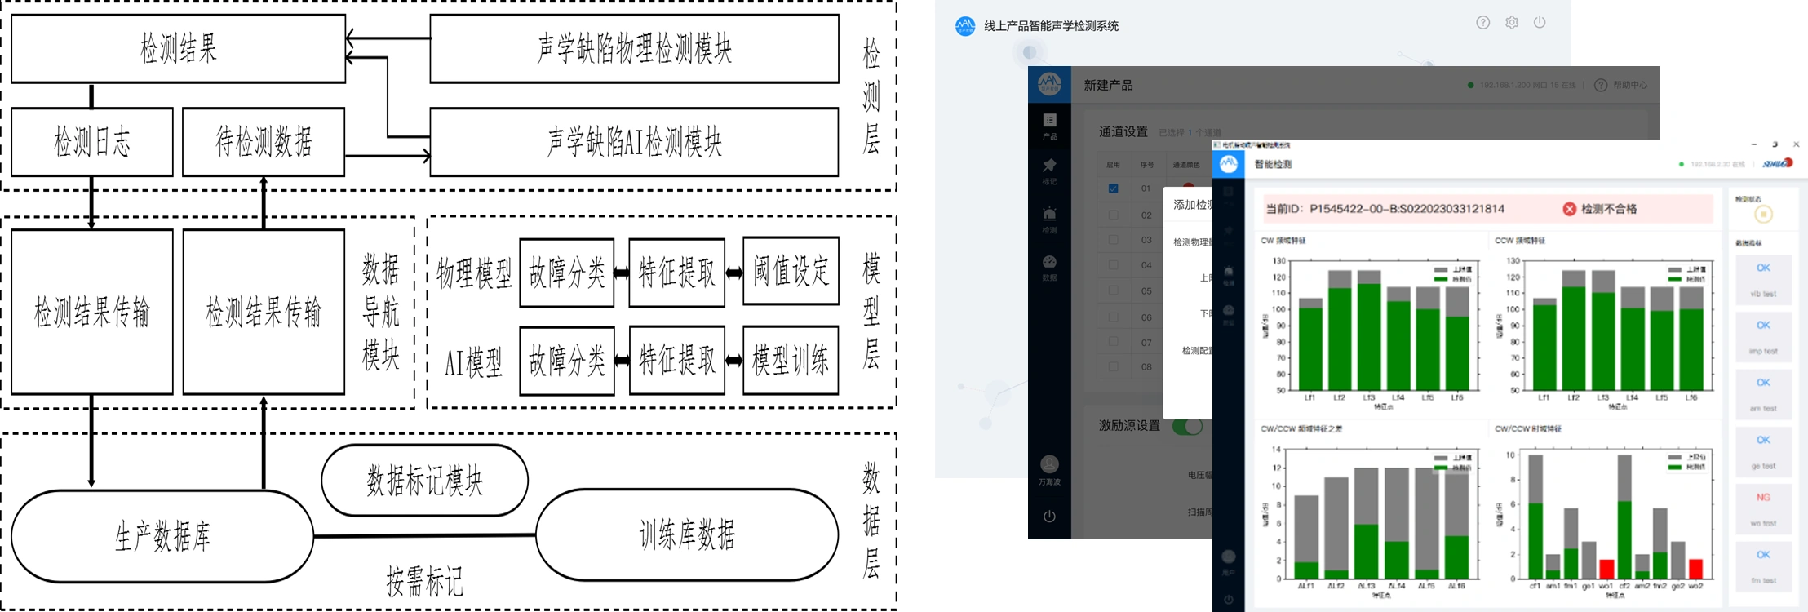Click the 启用 column header
The width and height of the screenshot is (1808, 612).
tap(1113, 165)
